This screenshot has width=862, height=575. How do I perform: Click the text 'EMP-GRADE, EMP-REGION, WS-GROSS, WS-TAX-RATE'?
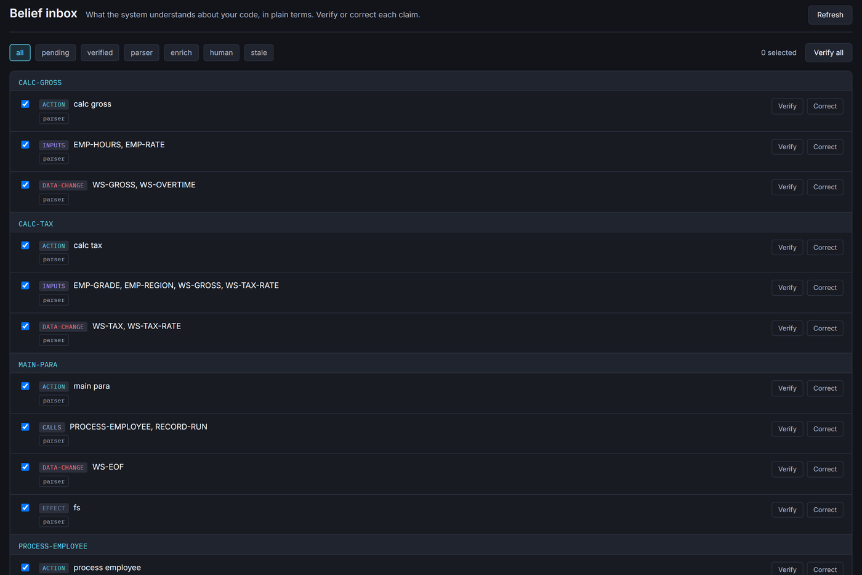176,285
